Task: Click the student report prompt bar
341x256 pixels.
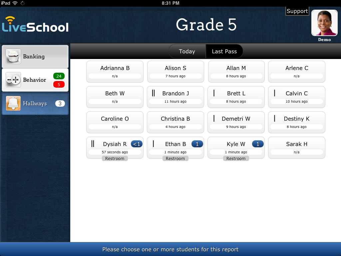Action: point(170,249)
